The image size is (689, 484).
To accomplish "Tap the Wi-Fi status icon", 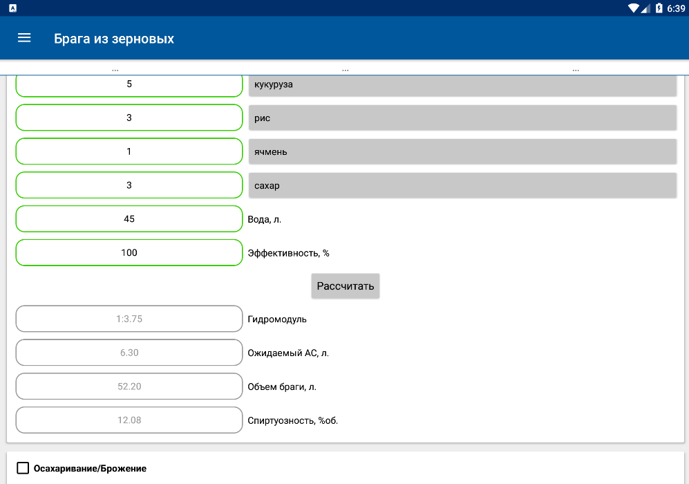I will pos(633,8).
